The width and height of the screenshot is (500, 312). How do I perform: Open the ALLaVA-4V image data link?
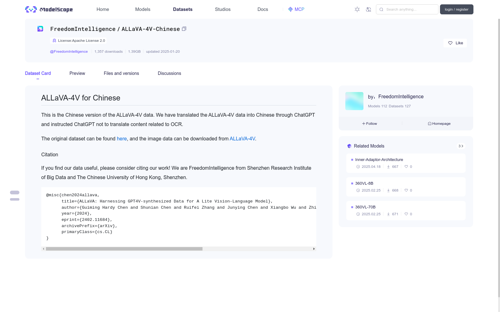click(242, 139)
